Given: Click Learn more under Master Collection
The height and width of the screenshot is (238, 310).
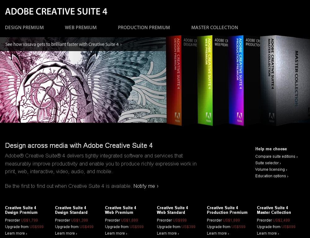Looking at the screenshot, I should (x=268, y=233).
